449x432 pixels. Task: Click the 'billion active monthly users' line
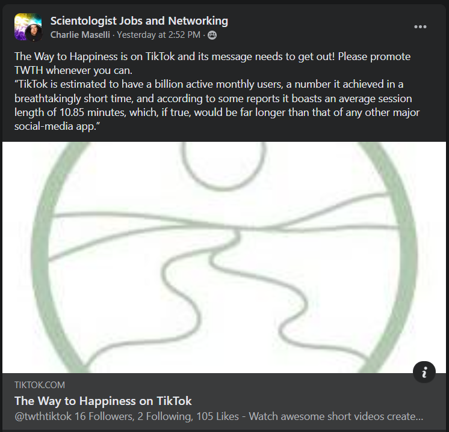(209, 84)
